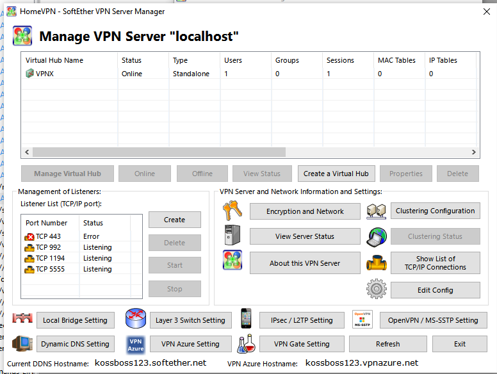Click the hub Offline button

(x=202, y=174)
